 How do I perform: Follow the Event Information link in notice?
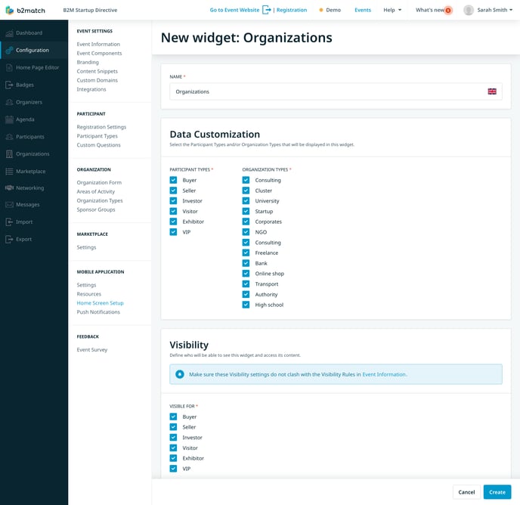(x=384, y=374)
